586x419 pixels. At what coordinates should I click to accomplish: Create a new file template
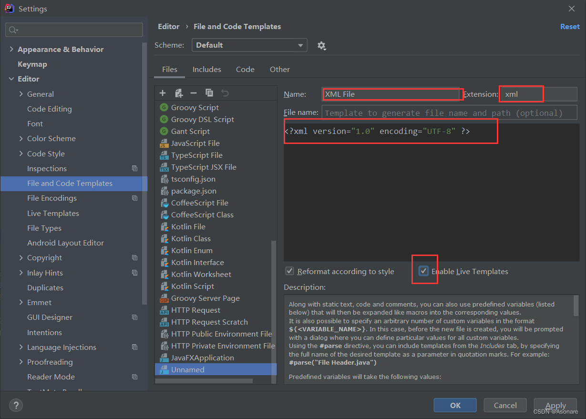click(x=163, y=93)
